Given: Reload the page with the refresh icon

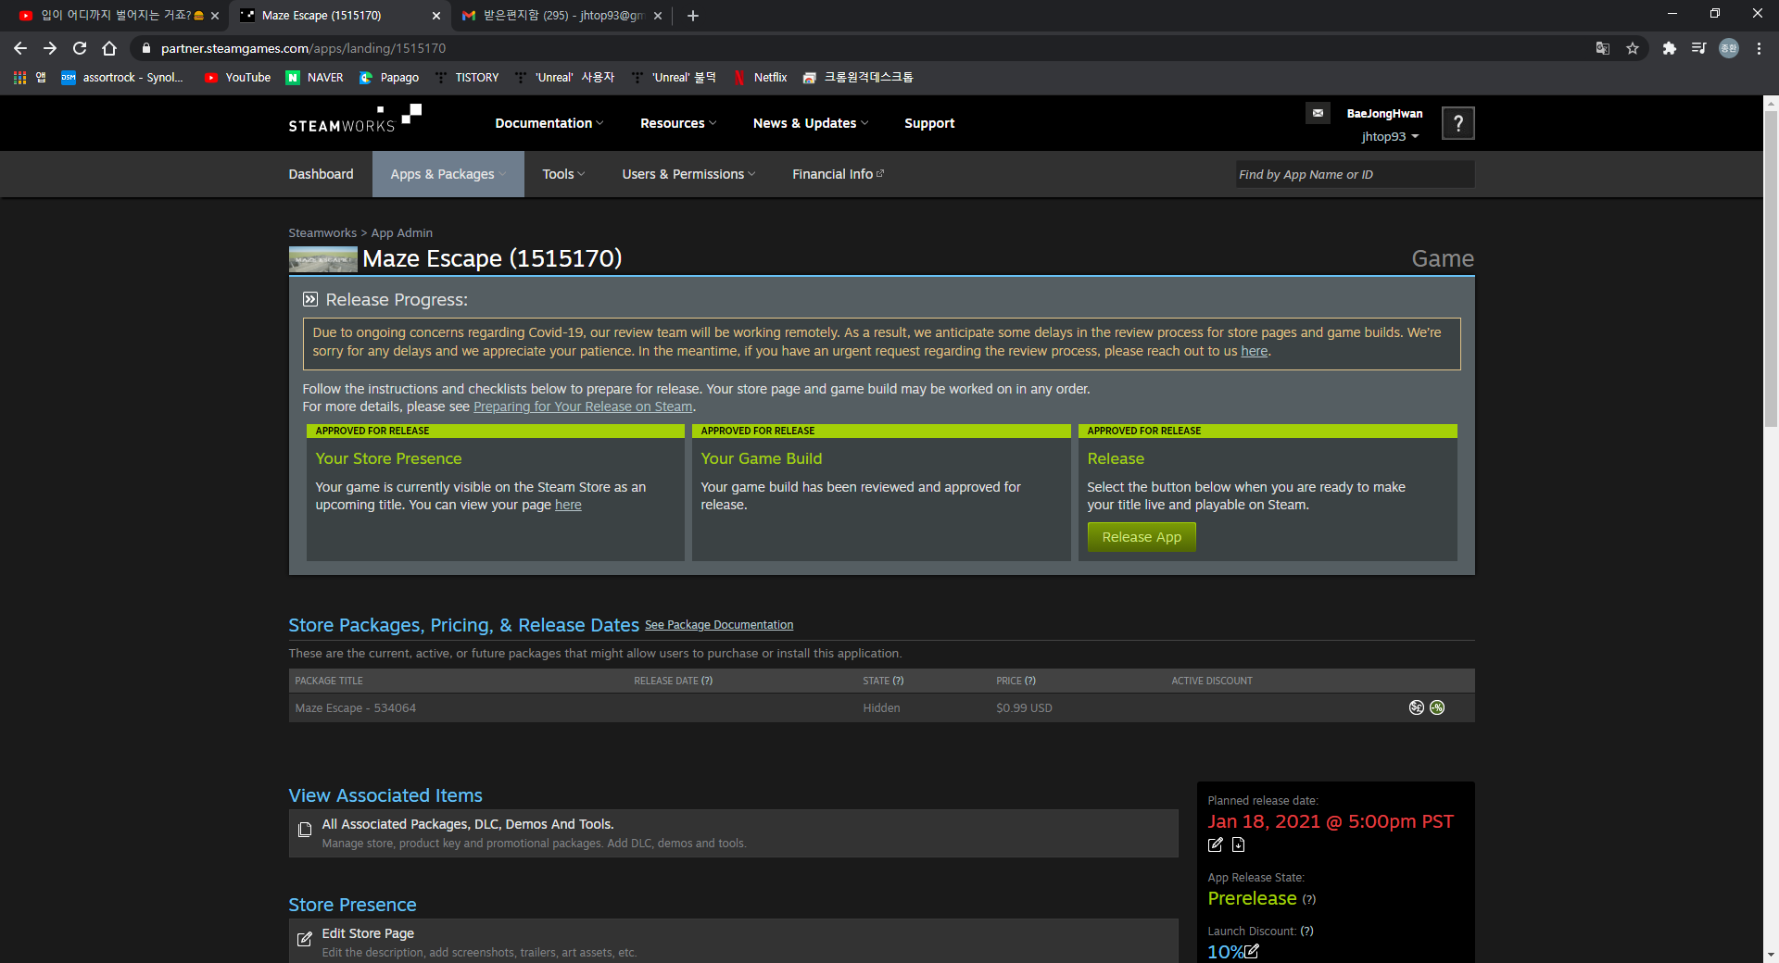Looking at the screenshot, I should [80, 48].
